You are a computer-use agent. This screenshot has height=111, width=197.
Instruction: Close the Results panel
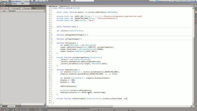click(45, 6)
